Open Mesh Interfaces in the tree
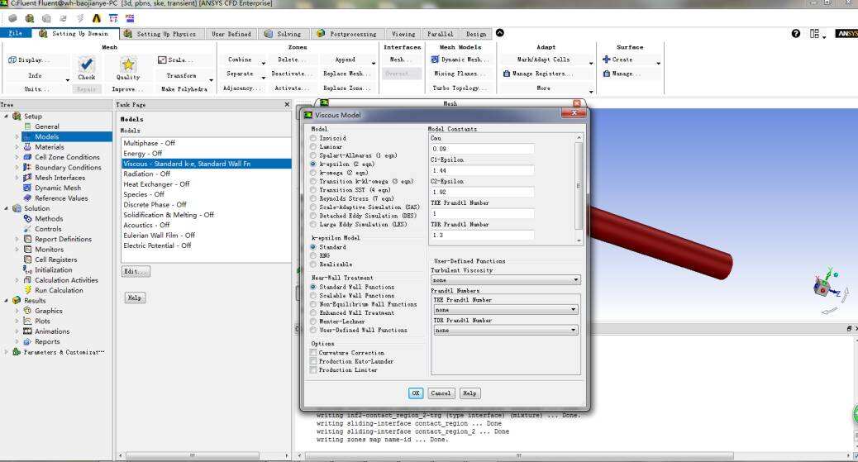The image size is (858, 462). tap(60, 178)
